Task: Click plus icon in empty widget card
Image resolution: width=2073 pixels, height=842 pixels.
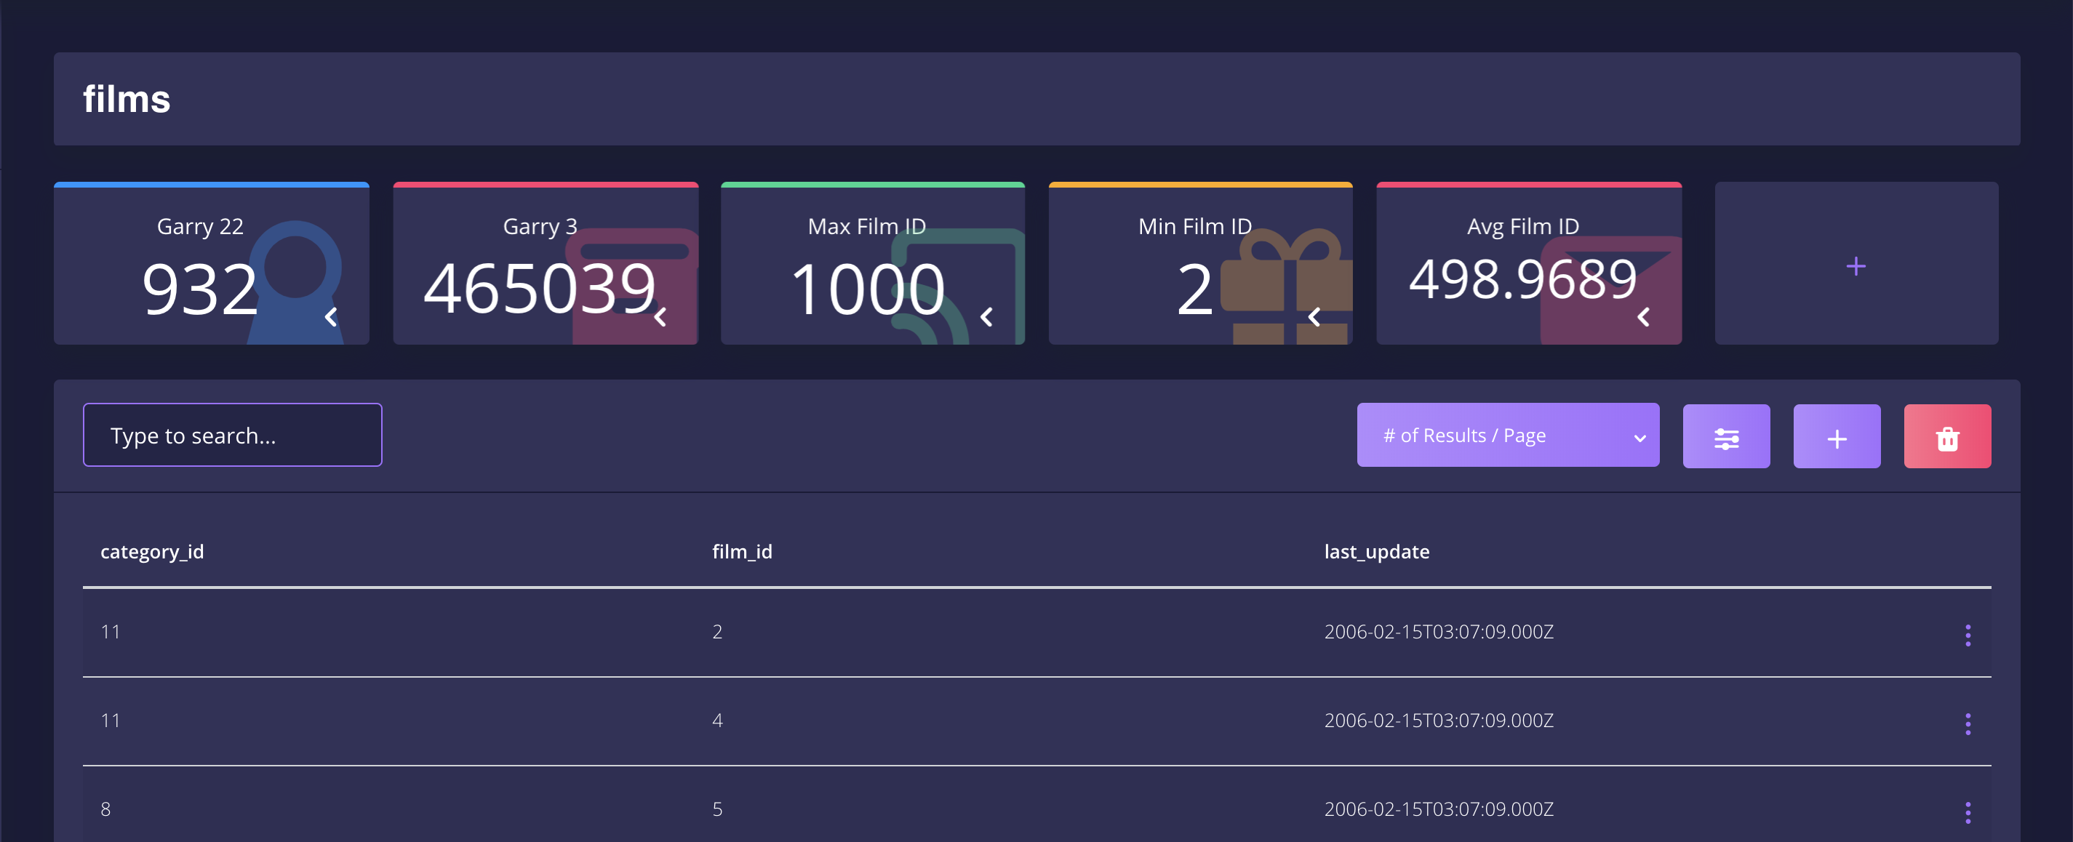Action: tap(1856, 265)
